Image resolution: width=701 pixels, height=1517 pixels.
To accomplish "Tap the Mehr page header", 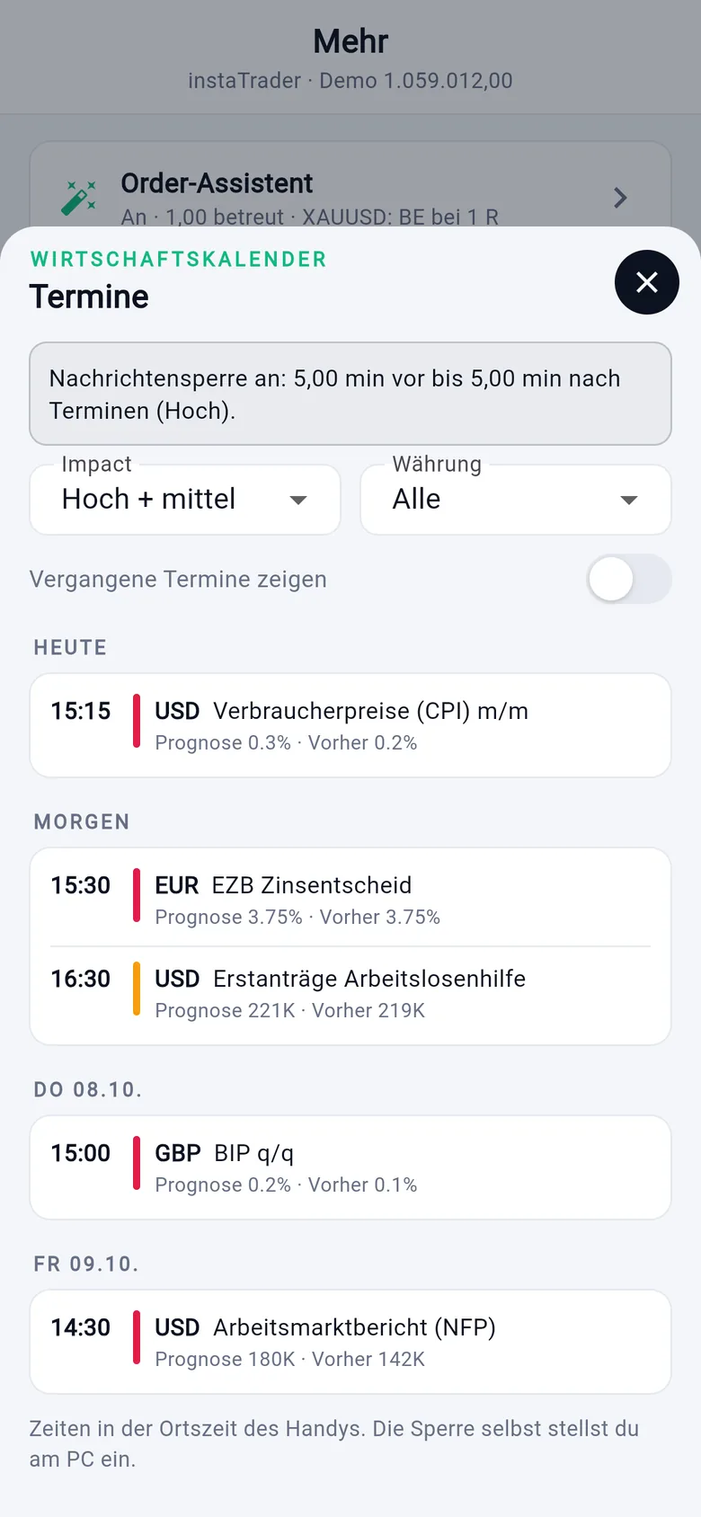I will coord(350,41).
